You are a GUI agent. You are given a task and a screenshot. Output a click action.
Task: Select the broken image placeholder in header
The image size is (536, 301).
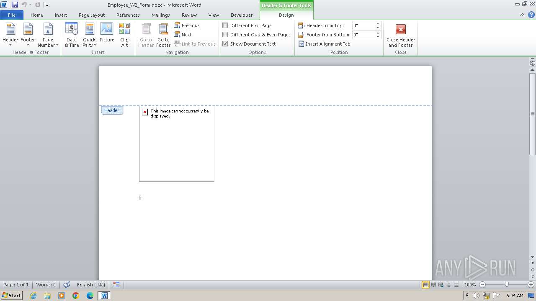point(177,144)
